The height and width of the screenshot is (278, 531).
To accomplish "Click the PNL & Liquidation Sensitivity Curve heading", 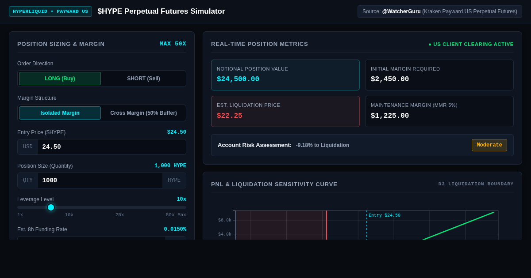I will coord(274,184).
